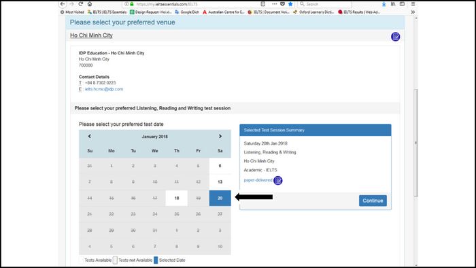The height and width of the screenshot is (268, 476).
Task: Click the Academic - IELTS text in summary
Action: tap(260, 170)
